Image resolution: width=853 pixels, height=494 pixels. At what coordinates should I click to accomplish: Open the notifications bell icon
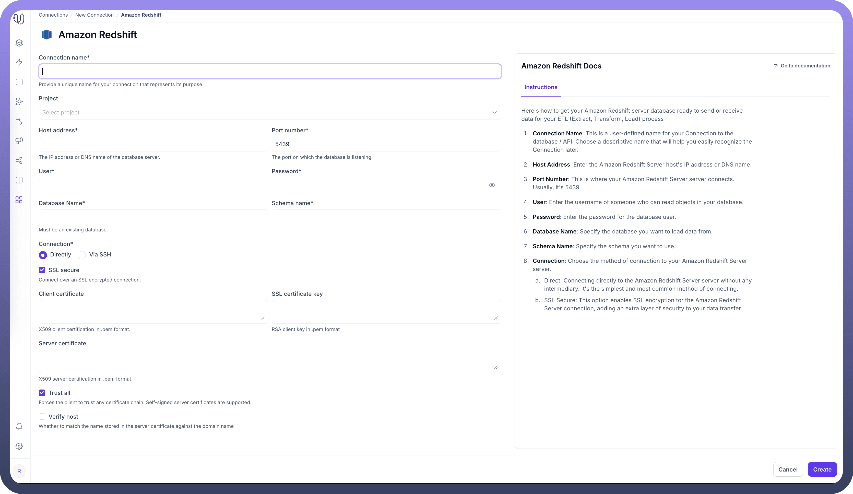[x=19, y=427]
